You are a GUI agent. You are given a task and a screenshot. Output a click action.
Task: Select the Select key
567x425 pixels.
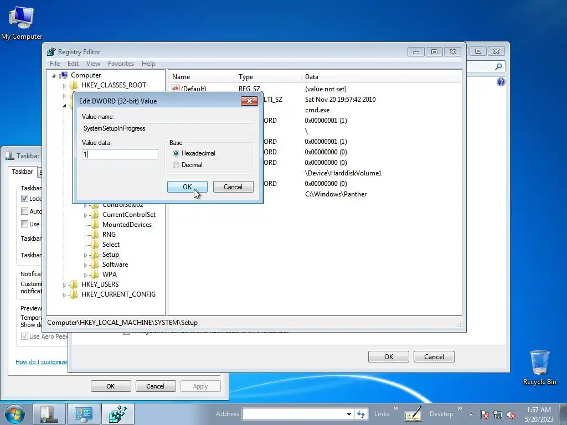pos(111,244)
